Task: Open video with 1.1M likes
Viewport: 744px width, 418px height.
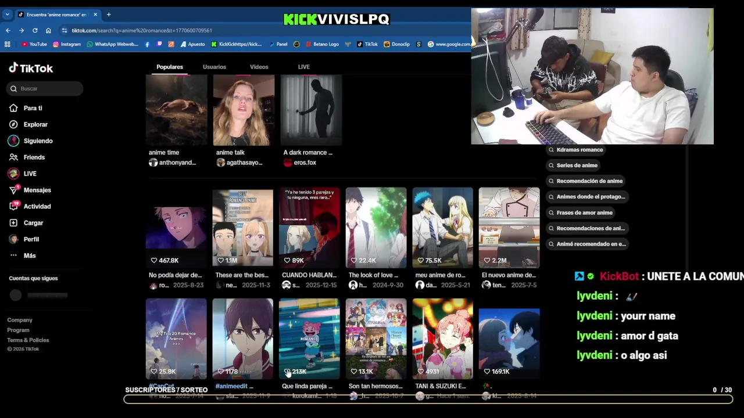Action: [x=242, y=228]
